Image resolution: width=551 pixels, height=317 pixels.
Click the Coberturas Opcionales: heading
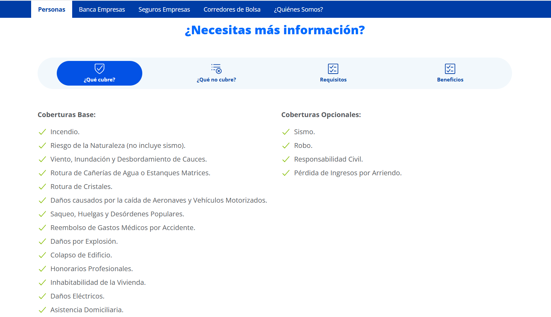[321, 115]
